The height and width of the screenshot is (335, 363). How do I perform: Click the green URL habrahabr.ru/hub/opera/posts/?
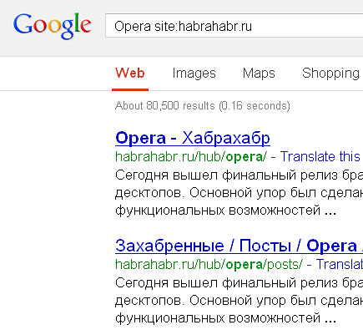click(x=209, y=264)
